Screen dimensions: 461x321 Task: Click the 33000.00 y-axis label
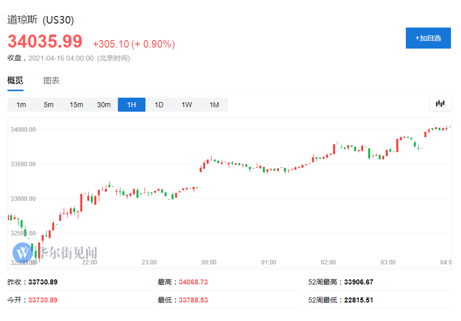pyautogui.click(x=23, y=199)
